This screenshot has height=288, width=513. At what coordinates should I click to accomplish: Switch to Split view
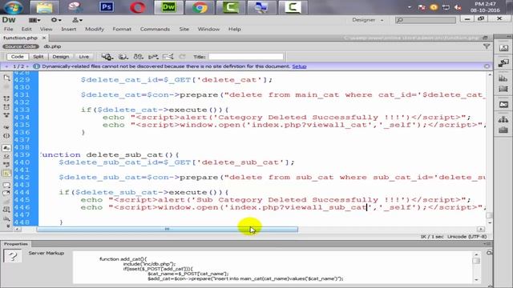[x=38, y=57]
